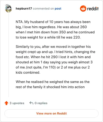
Task: Click the paragraph starting 'Similarly to you'
Action: pyautogui.click(x=55, y=59)
